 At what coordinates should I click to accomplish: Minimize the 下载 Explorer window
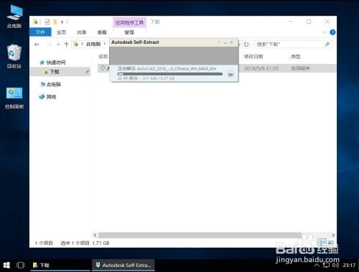pos(291,22)
